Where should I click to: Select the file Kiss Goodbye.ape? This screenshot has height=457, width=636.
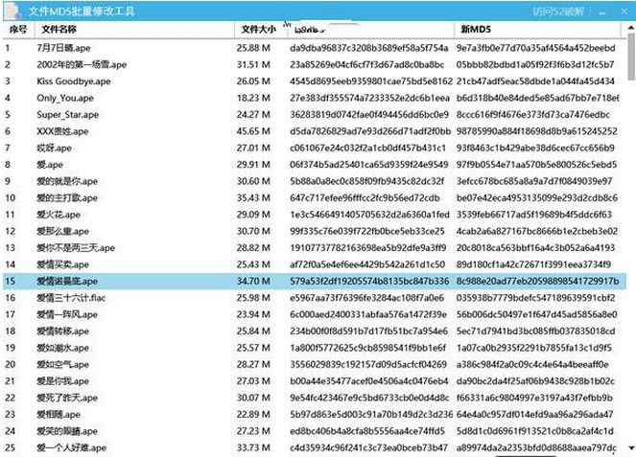74,81
